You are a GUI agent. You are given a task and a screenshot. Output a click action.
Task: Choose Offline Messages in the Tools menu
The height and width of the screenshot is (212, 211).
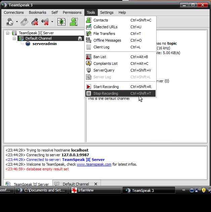120,40
